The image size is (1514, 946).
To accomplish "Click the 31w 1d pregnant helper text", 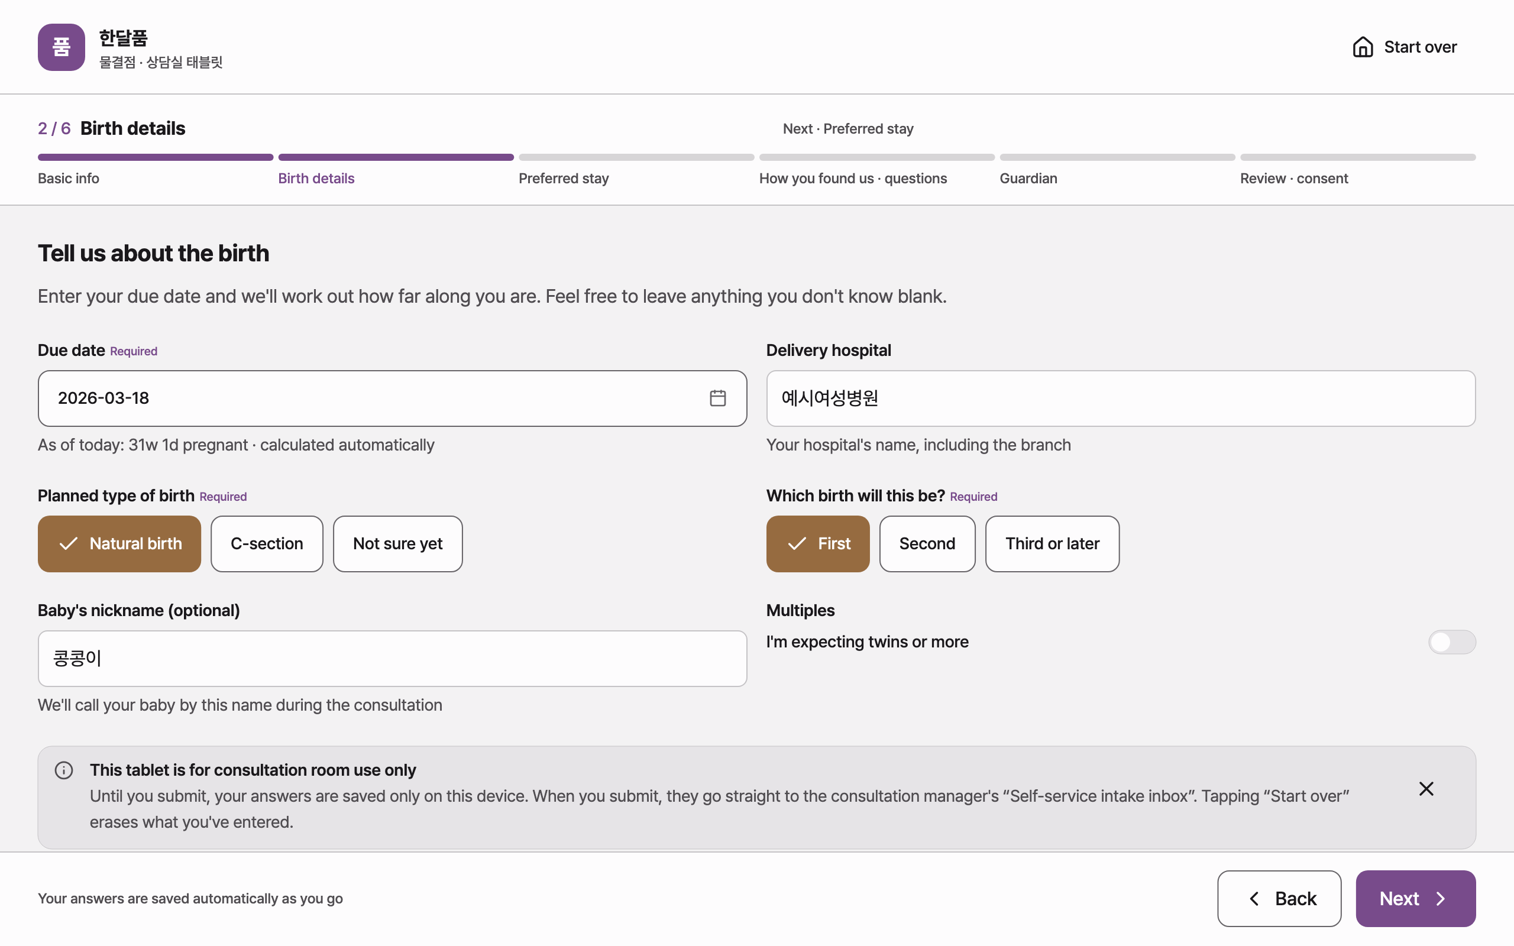I will tap(236, 445).
